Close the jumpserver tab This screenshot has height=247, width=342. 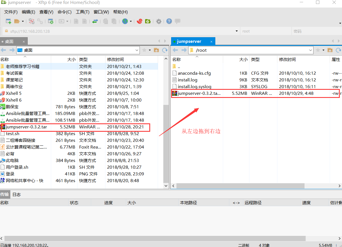point(211,42)
